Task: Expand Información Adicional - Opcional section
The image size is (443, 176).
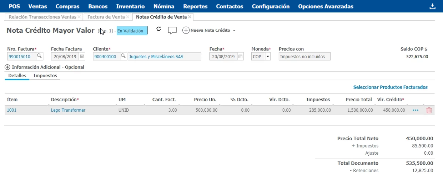Action: tap(7, 67)
